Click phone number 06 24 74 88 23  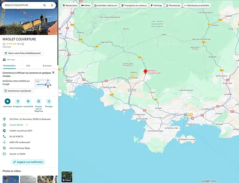click(16, 136)
